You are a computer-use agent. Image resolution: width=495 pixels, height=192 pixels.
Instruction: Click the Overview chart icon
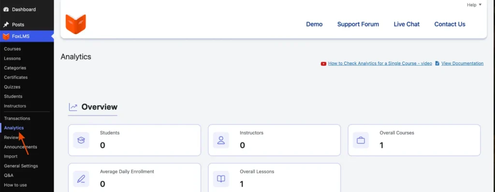tap(73, 107)
